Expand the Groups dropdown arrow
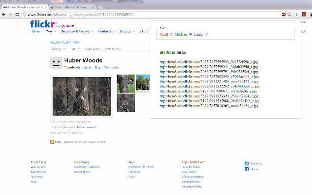312x195 pixels. [135, 31]
